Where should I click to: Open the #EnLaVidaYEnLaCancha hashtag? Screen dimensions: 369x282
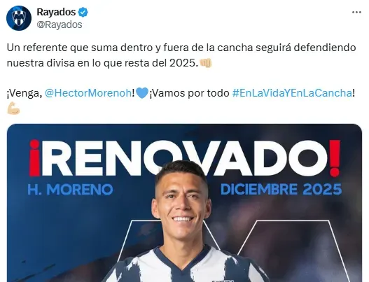(x=292, y=93)
